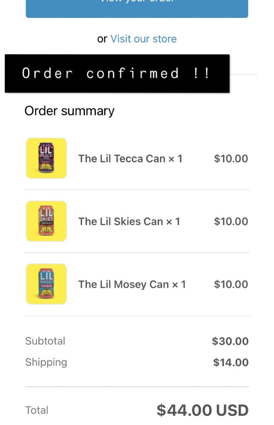This screenshot has width=274, height=425.
Task: Click the Lil Skies $10.00 price
Action: point(231,221)
